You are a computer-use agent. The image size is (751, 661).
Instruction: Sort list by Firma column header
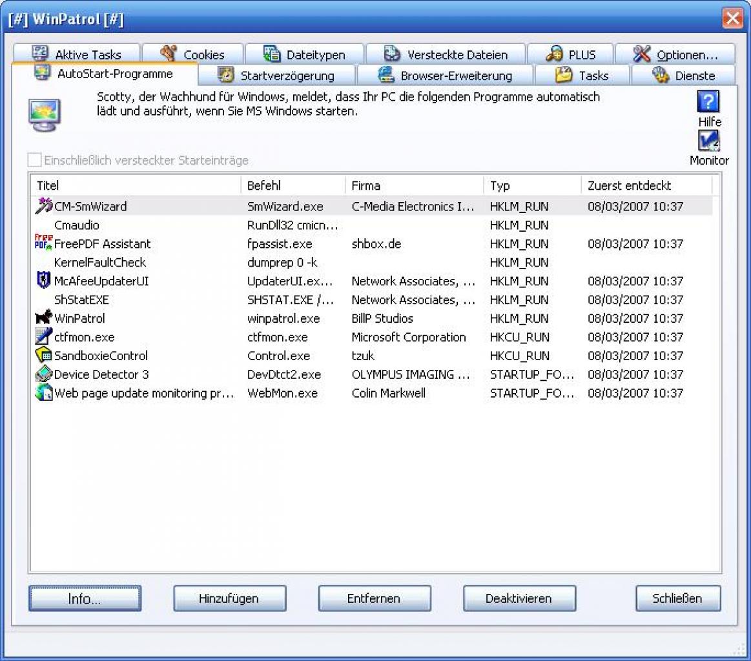(x=415, y=185)
